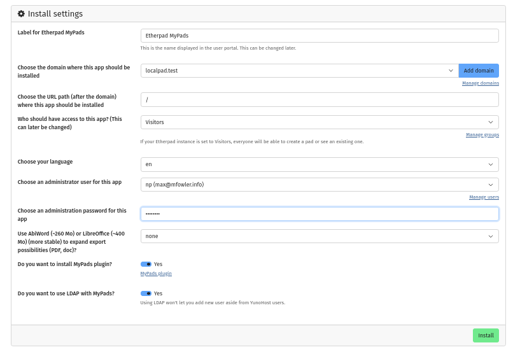Image resolution: width=513 pixels, height=352 pixels.
Task: Open the Manage domains link
Action: pyautogui.click(x=481, y=83)
